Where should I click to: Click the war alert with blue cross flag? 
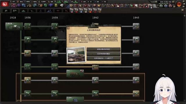81,10
